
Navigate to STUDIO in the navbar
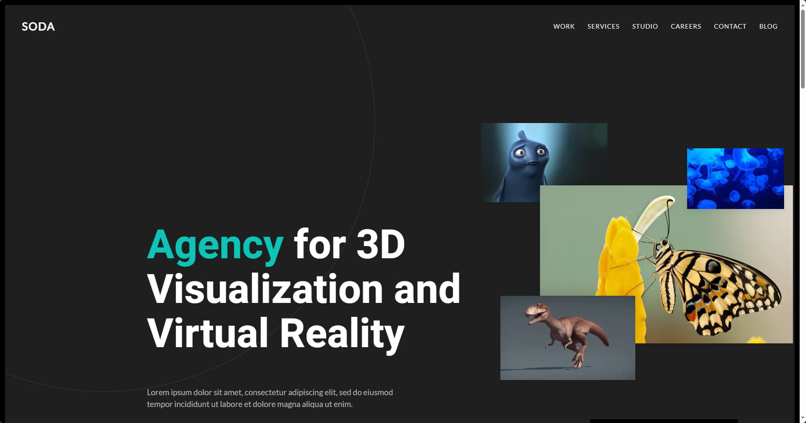click(x=645, y=26)
